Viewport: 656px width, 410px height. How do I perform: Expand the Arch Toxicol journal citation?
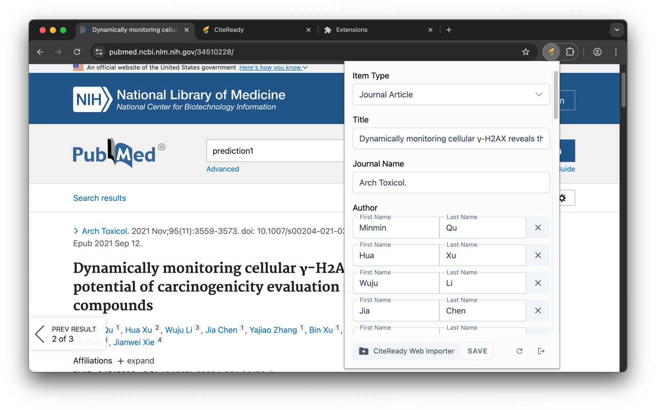point(76,231)
